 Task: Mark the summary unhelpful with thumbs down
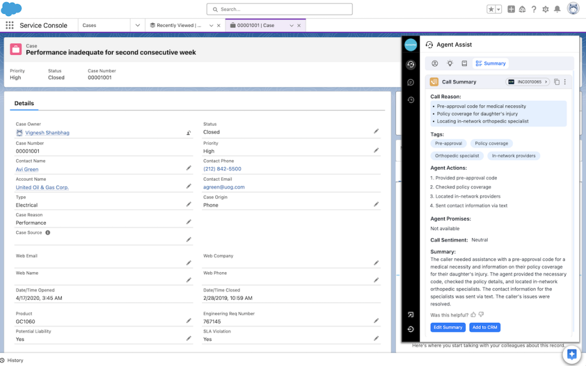click(x=481, y=314)
